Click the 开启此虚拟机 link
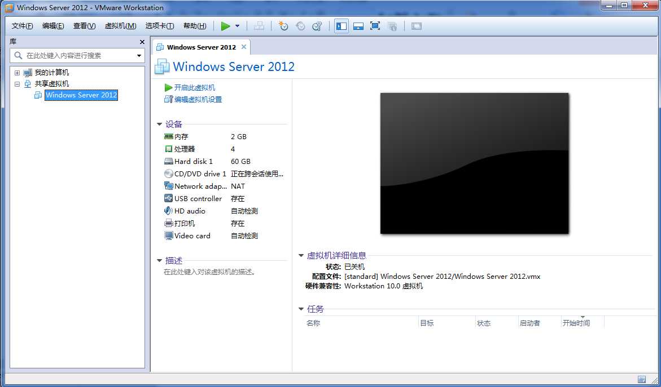This screenshot has width=661, height=387. coord(195,87)
